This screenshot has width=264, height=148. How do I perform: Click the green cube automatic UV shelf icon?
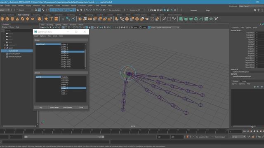(196, 19)
